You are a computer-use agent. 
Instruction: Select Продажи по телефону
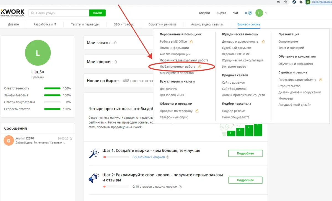(176, 111)
